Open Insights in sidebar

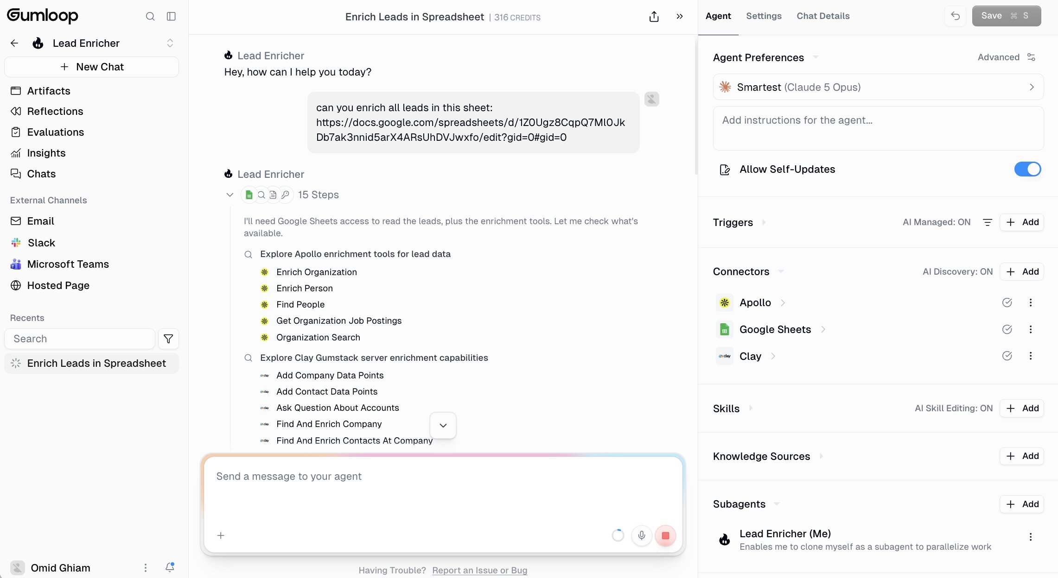(46, 153)
